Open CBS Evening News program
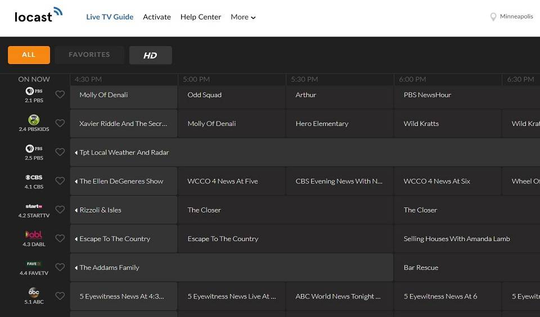This screenshot has height=317, width=540. pyautogui.click(x=340, y=181)
